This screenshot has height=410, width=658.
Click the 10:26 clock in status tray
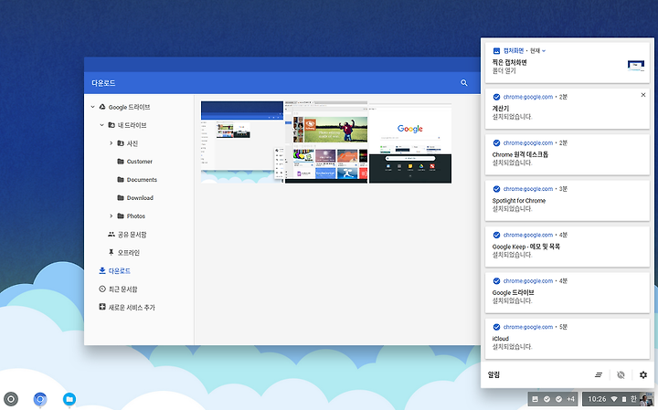(x=597, y=399)
